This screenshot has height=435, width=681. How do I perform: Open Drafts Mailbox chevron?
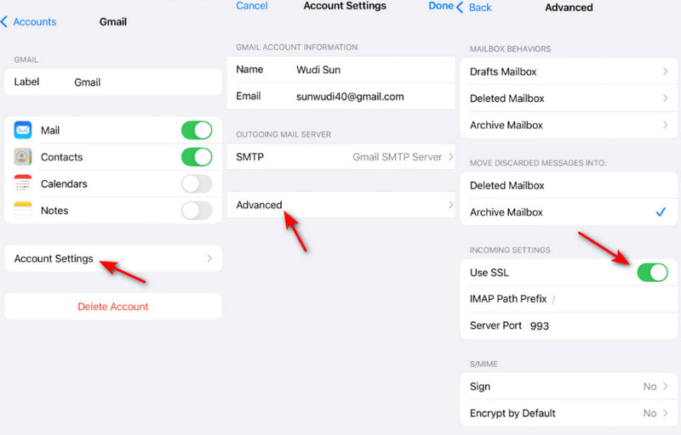(666, 71)
